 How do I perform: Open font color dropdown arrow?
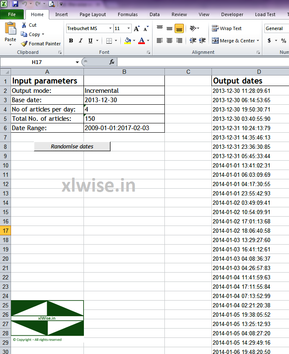(x=148, y=41)
